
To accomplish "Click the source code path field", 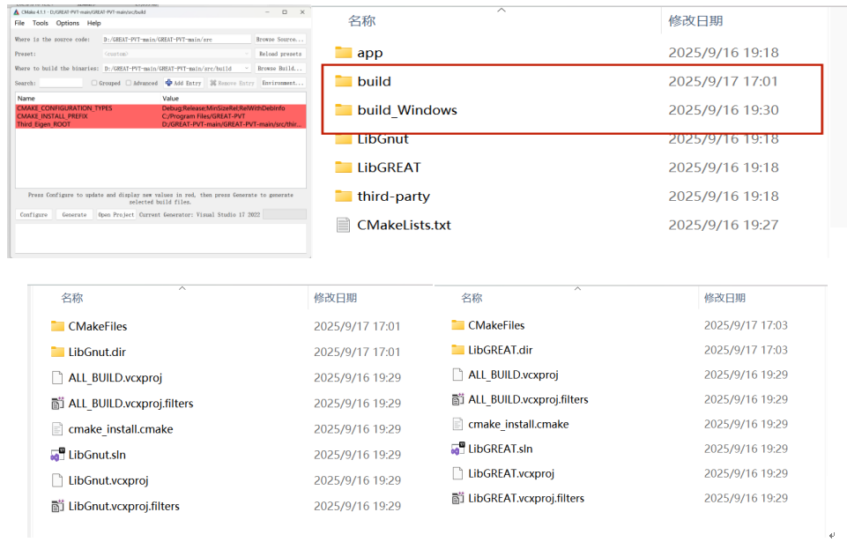I will pos(176,40).
